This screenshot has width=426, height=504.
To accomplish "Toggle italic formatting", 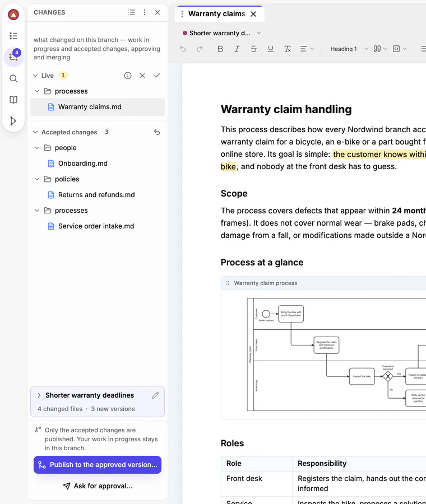I will pos(237,49).
